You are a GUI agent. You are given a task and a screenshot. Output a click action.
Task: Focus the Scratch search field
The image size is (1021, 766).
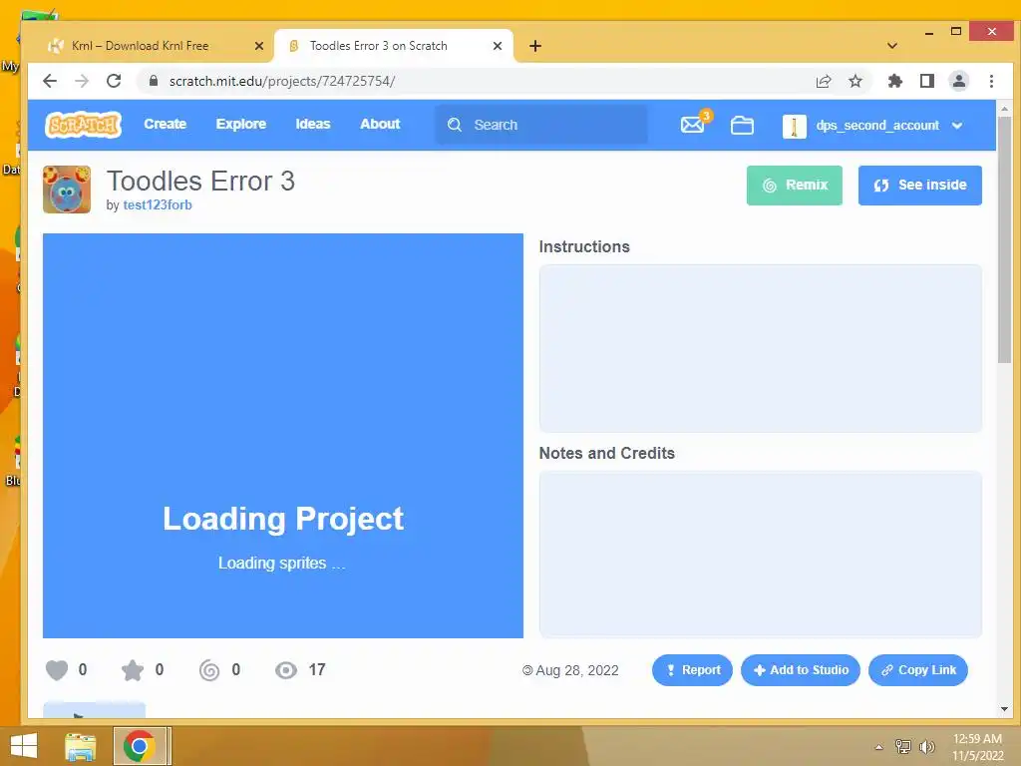point(541,125)
